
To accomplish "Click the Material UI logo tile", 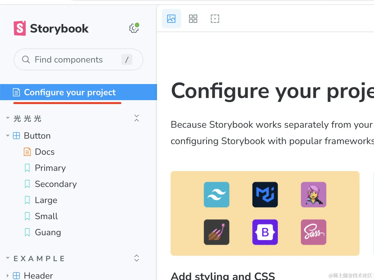I will (x=265, y=195).
